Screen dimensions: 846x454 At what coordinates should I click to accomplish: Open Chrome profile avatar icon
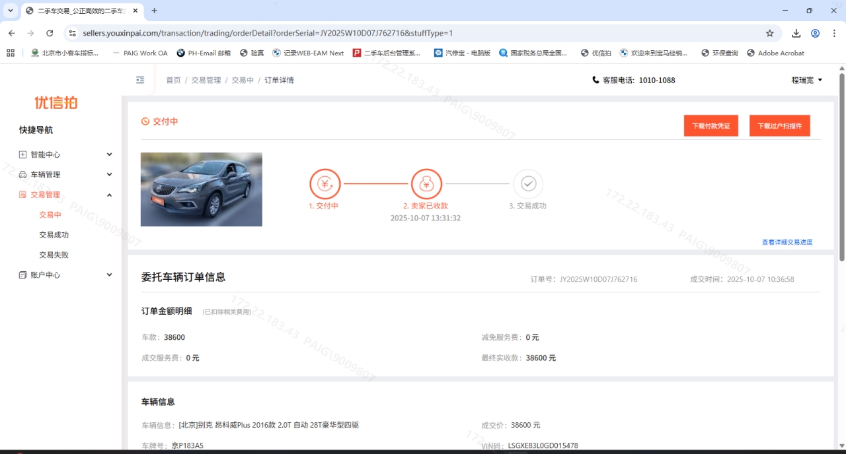pos(815,33)
